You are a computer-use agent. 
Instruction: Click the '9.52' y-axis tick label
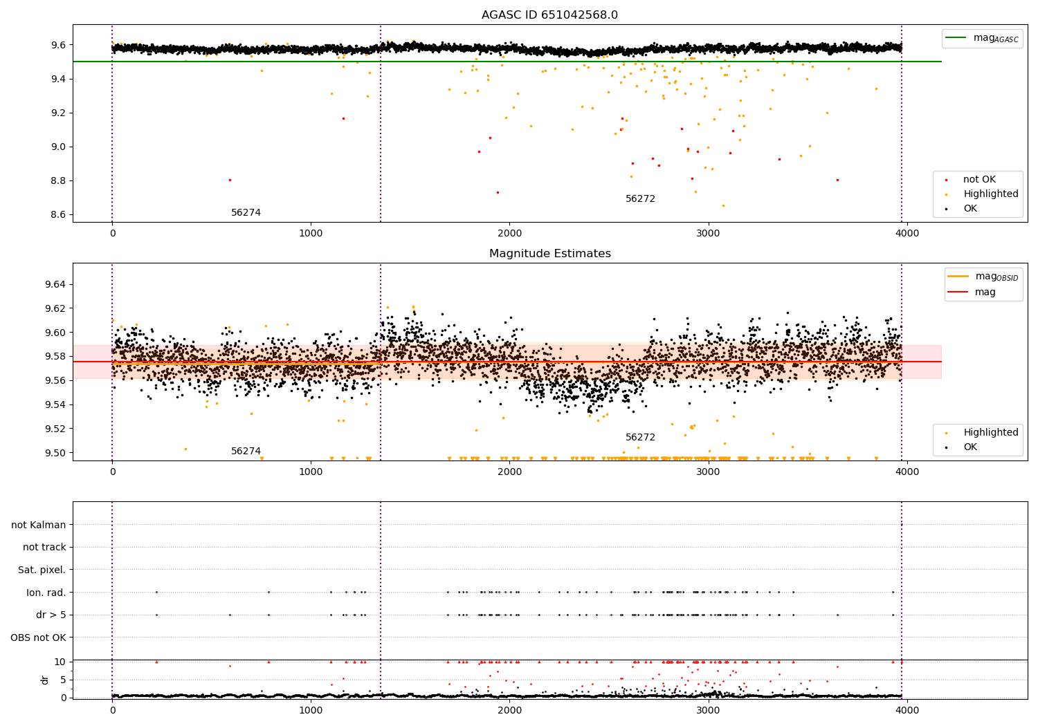click(55, 429)
